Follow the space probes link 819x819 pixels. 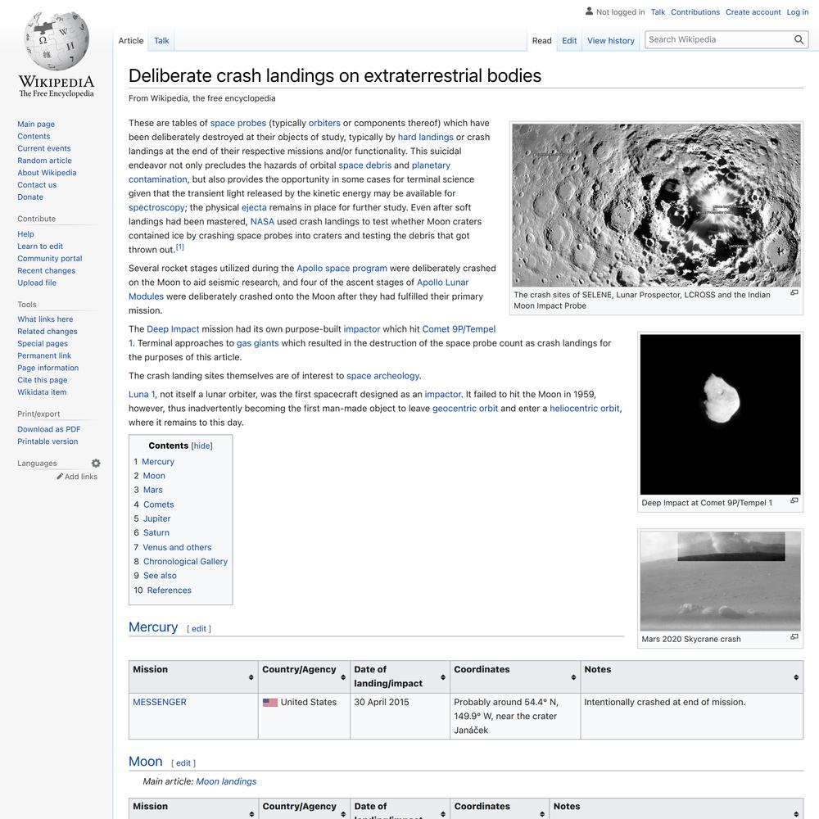point(238,124)
